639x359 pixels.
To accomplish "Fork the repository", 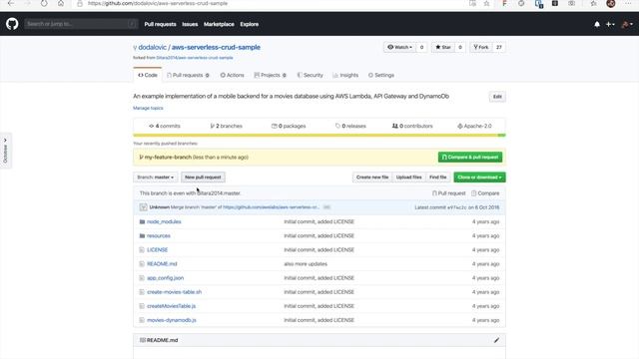I will pyautogui.click(x=481, y=47).
